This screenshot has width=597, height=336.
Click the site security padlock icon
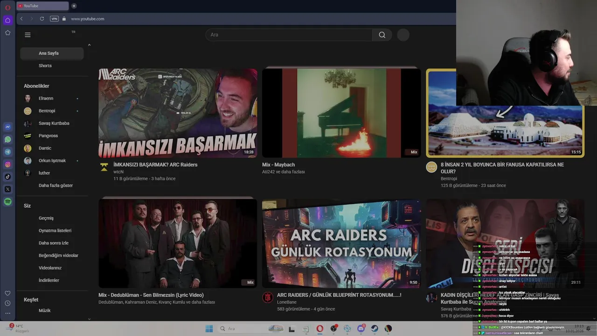click(x=64, y=19)
